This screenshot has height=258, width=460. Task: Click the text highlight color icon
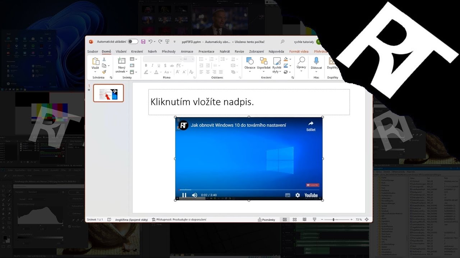pyautogui.click(x=146, y=72)
